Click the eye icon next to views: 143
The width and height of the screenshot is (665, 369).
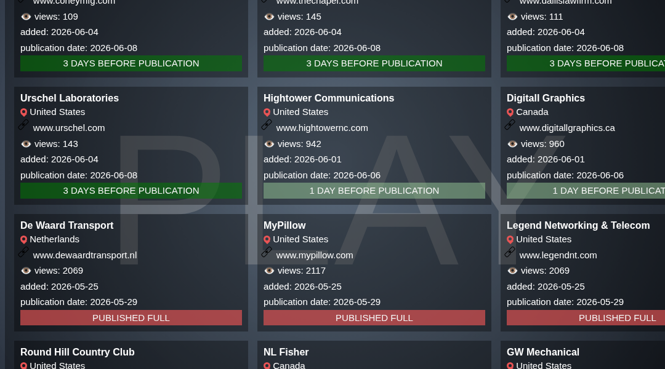point(26,144)
